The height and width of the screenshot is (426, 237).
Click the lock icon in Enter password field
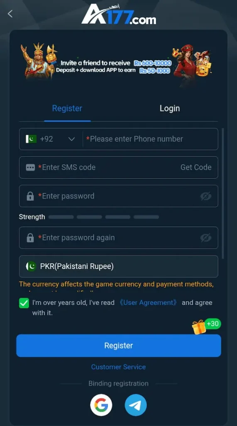click(30, 196)
